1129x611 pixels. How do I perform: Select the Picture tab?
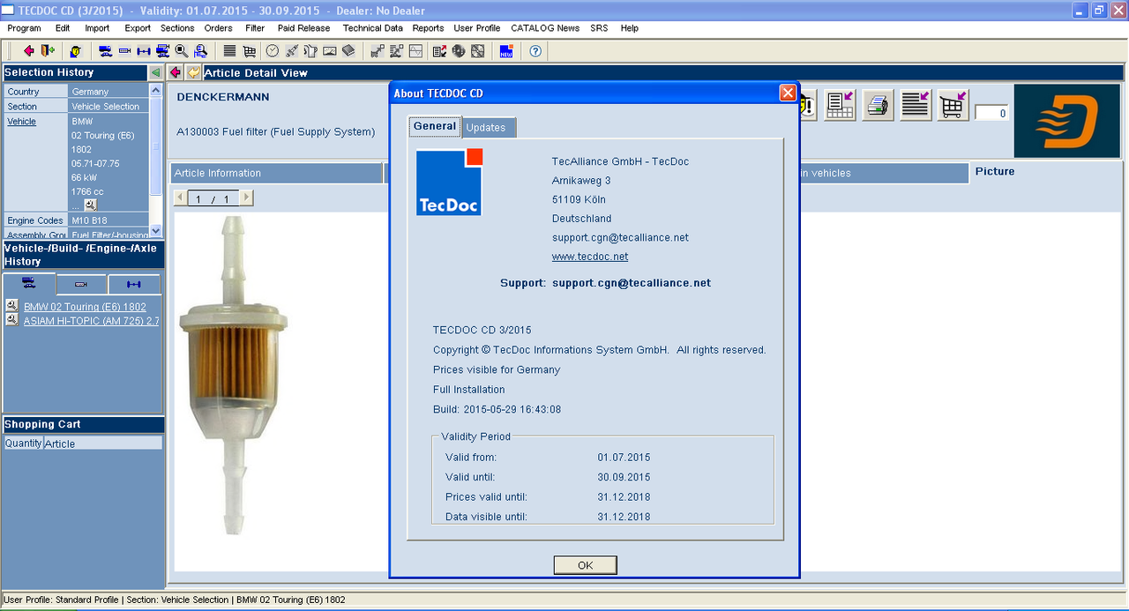[995, 171]
